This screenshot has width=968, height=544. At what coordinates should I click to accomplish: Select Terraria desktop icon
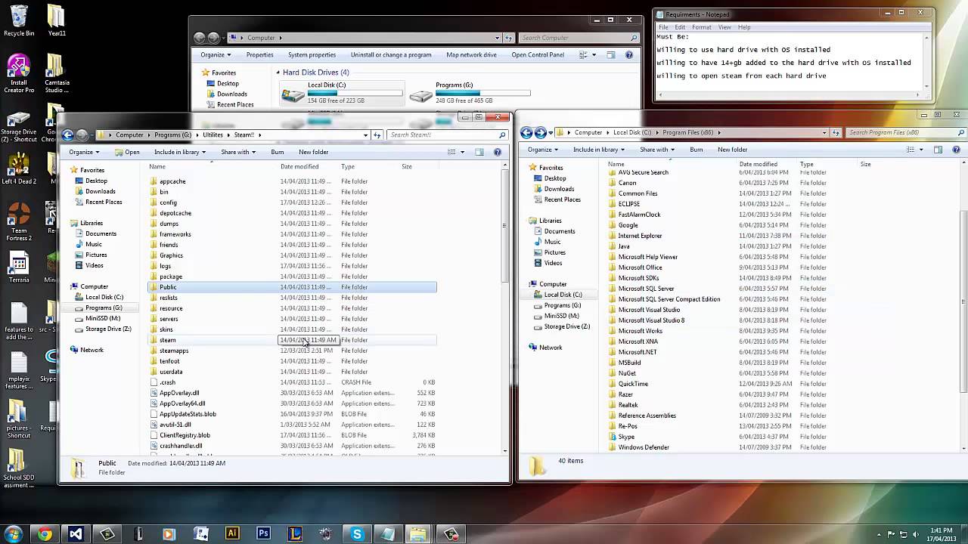tap(18, 268)
